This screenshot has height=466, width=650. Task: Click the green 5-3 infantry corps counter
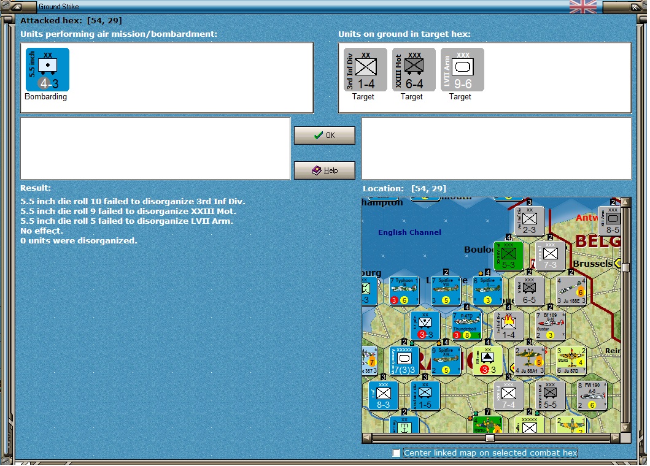click(x=509, y=256)
